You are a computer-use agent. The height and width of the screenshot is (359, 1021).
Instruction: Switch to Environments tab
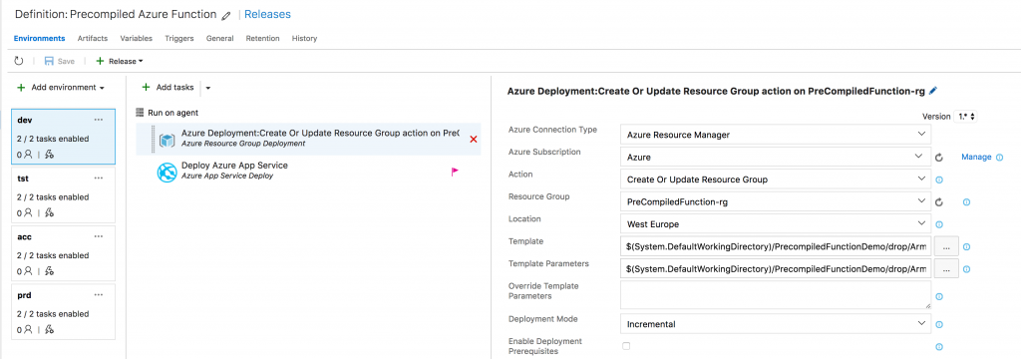point(39,39)
